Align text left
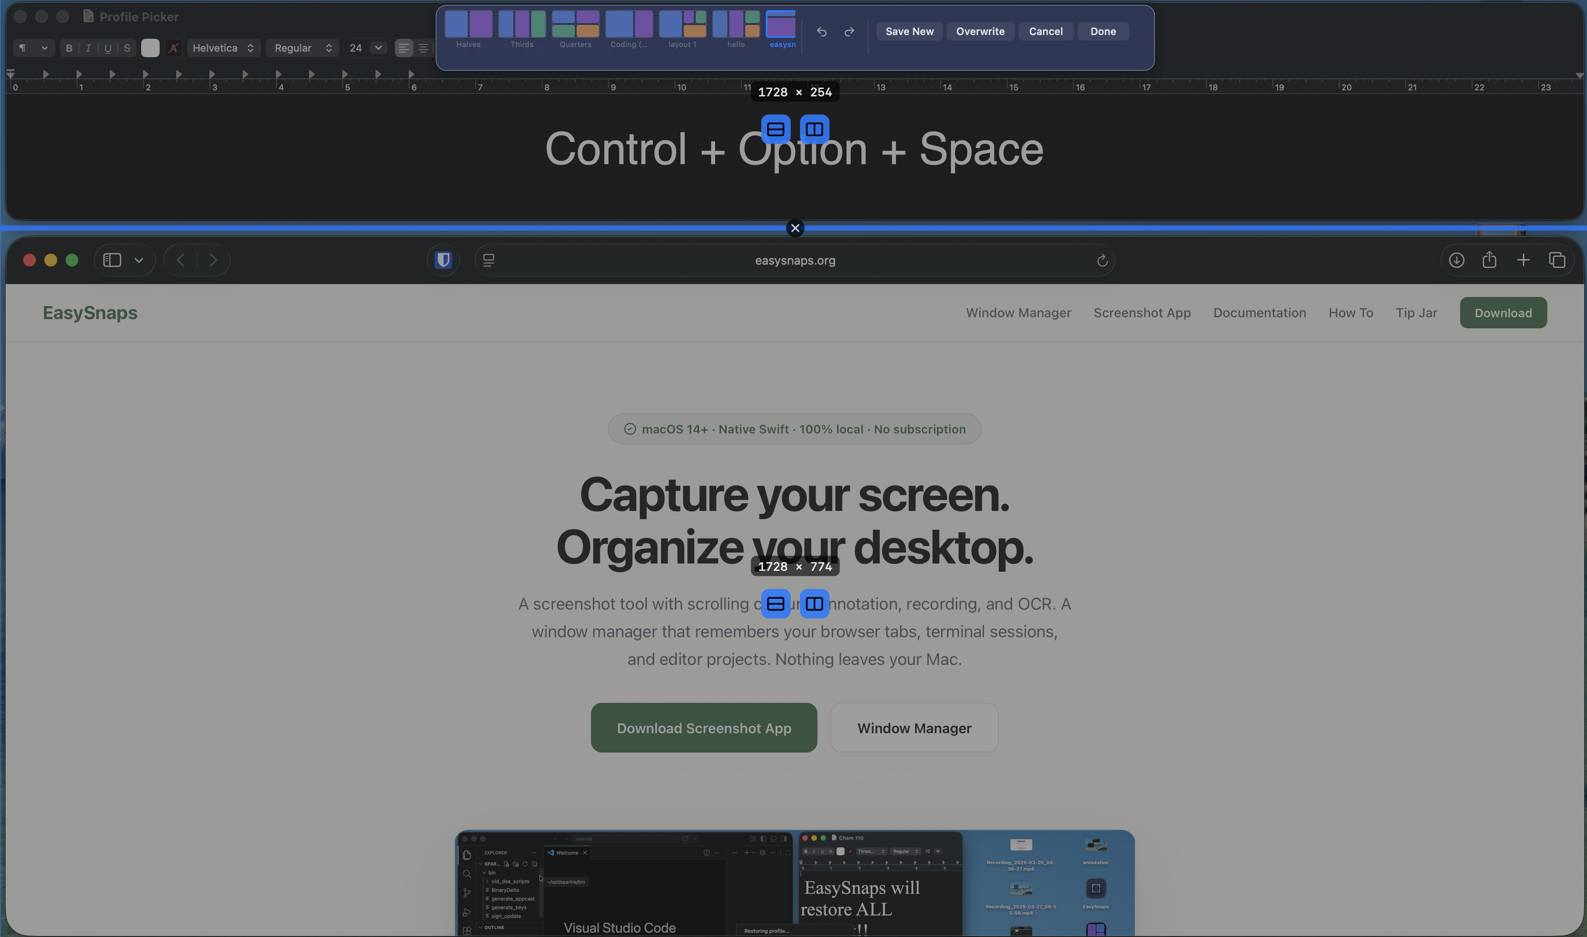 404,48
